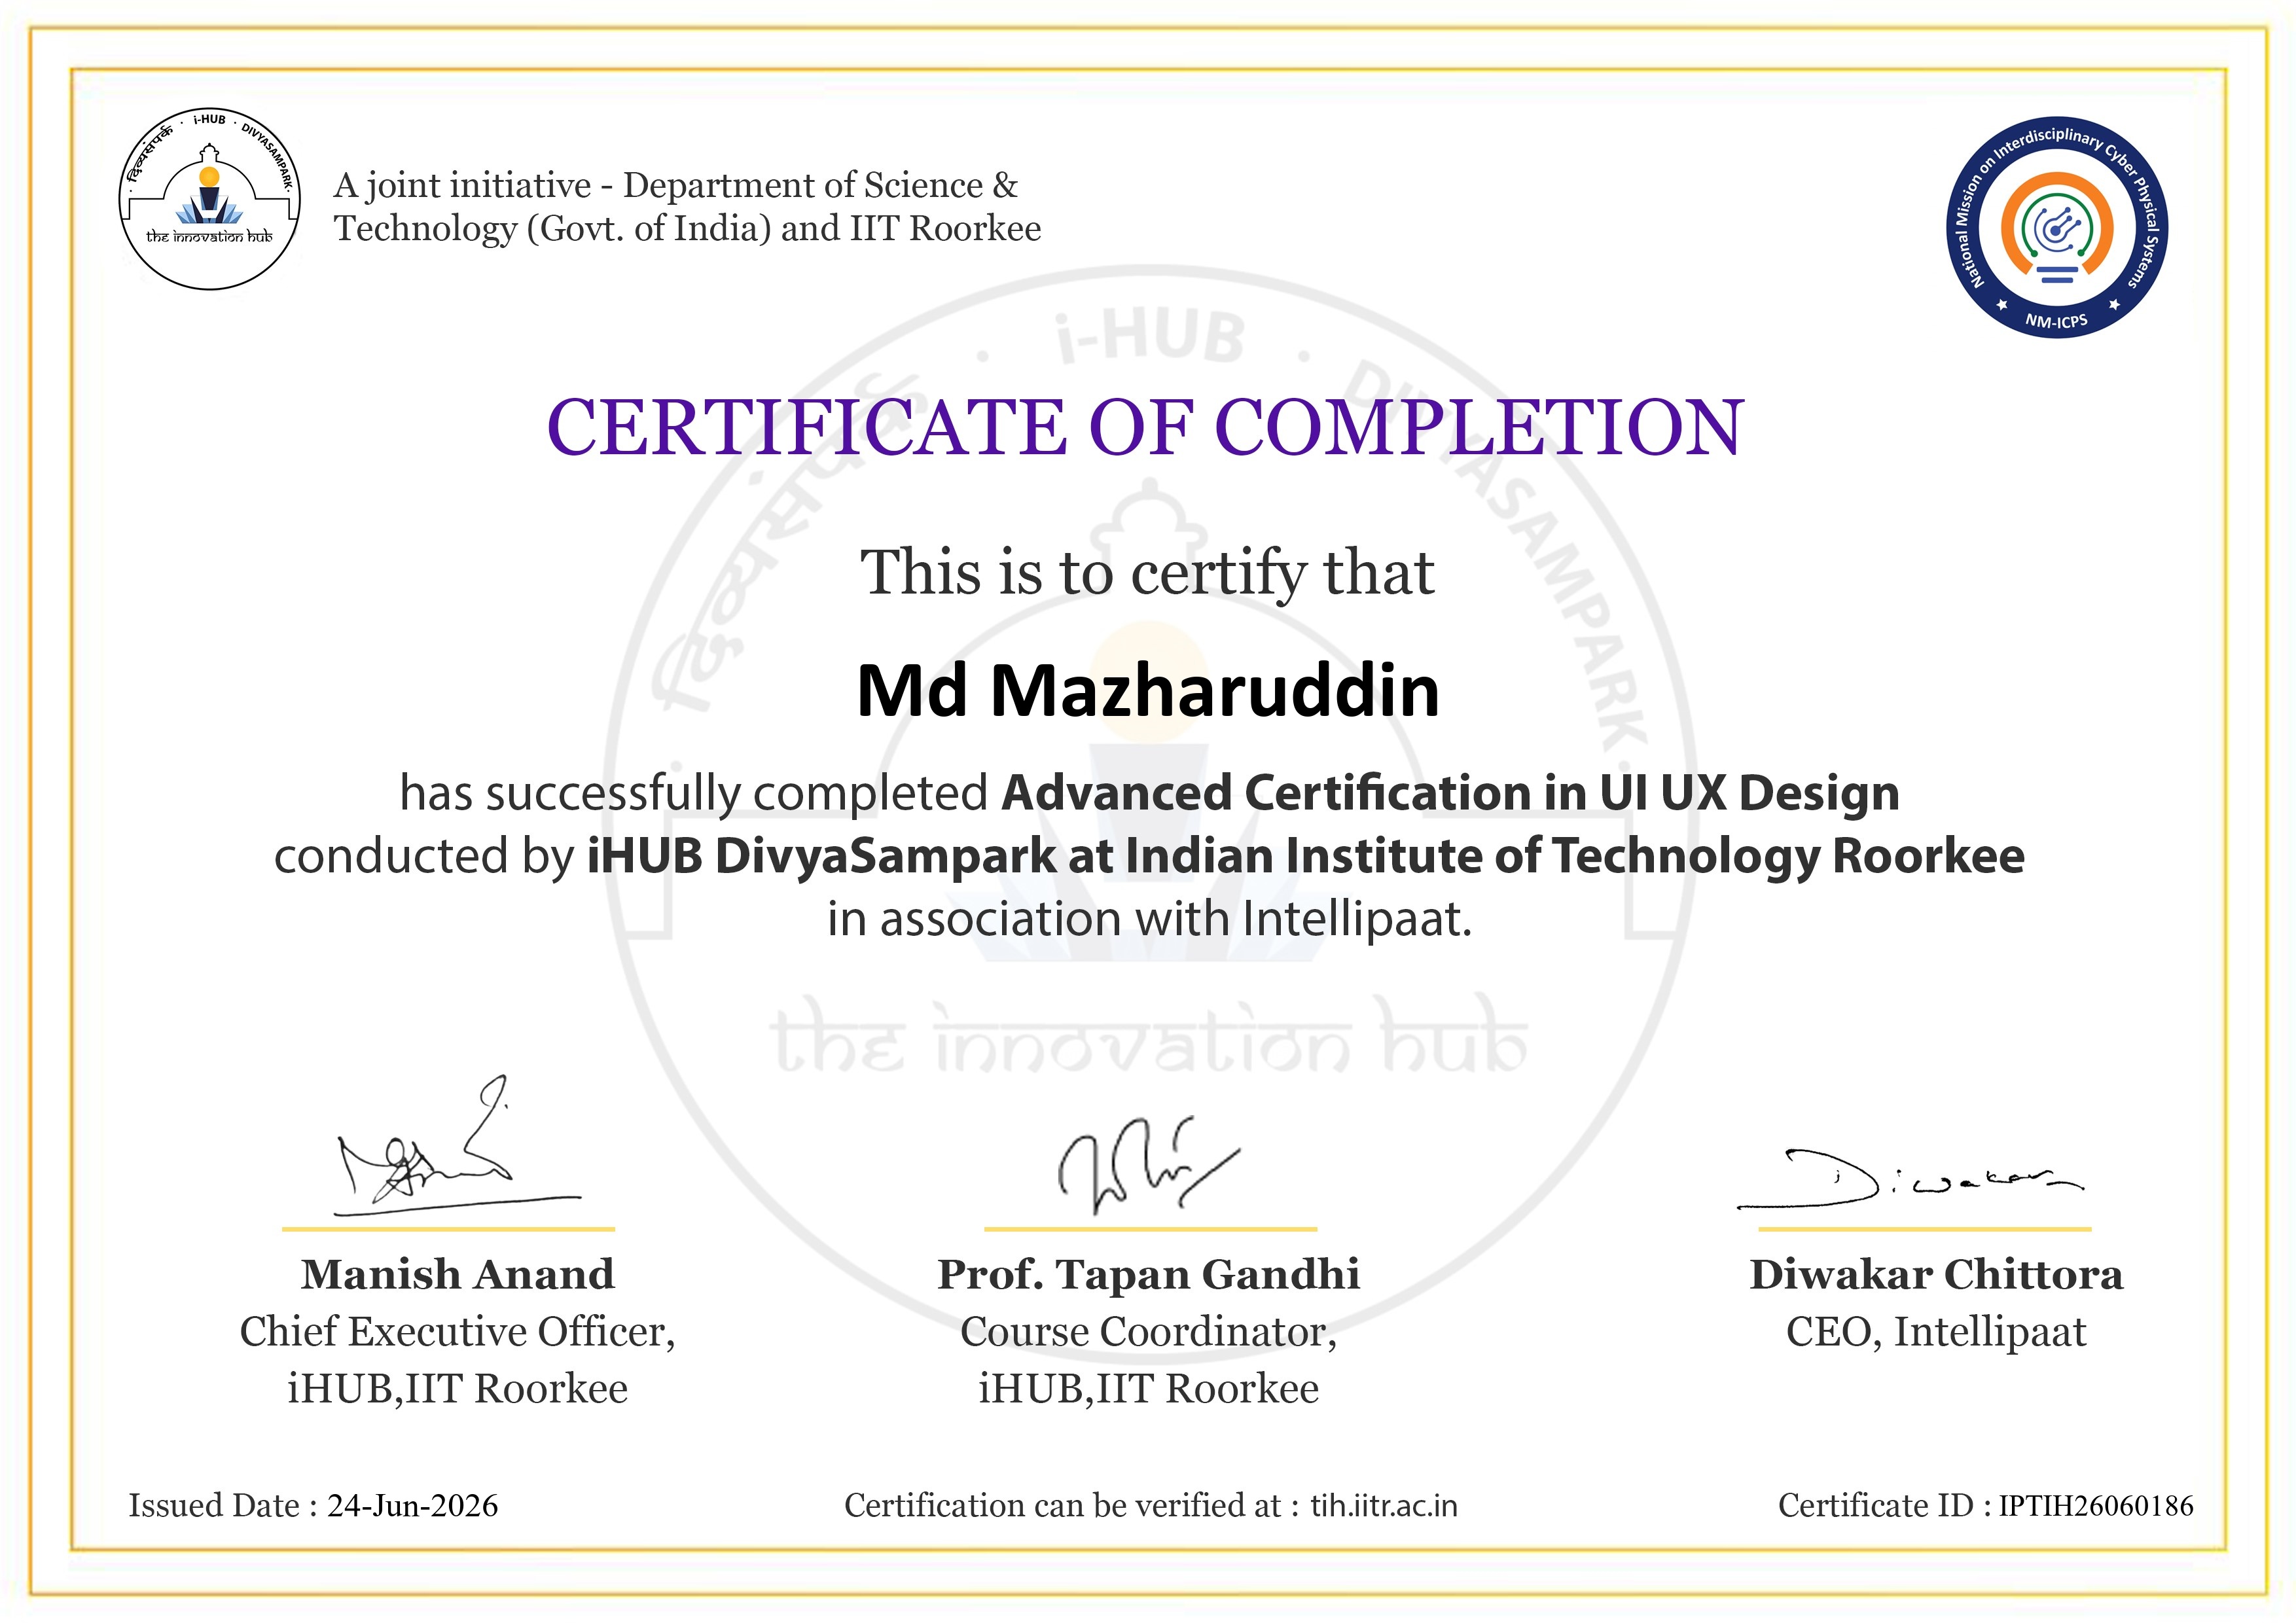Screen dimensions: 2296x1623
Task: Click the printed name "Manish Anand"
Action: pos(458,1274)
